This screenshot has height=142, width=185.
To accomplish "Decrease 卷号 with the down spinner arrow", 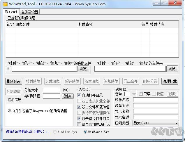I will point(134,95).
